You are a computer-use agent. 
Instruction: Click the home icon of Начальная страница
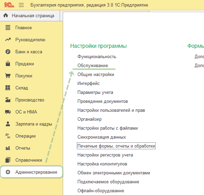click(x=5, y=15)
